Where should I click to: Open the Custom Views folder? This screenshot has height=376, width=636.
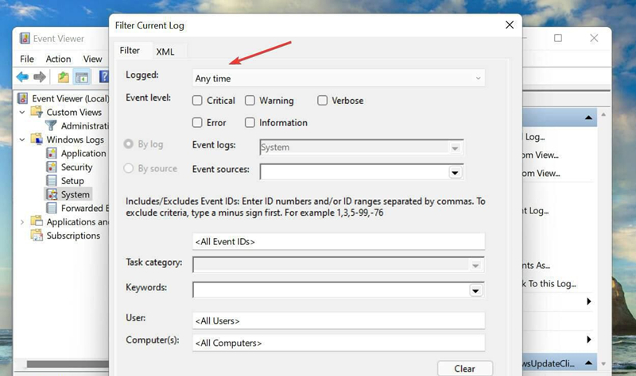(x=37, y=112)
